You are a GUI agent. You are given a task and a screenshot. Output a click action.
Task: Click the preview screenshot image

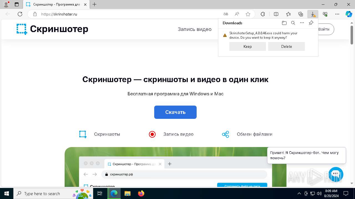(x=176, y=167)
